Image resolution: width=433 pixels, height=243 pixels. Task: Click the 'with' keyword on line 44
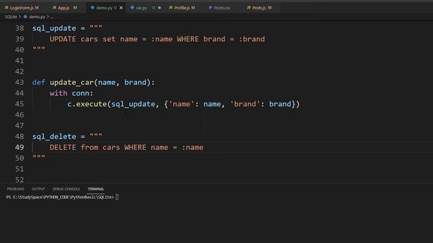coord(58,93)
